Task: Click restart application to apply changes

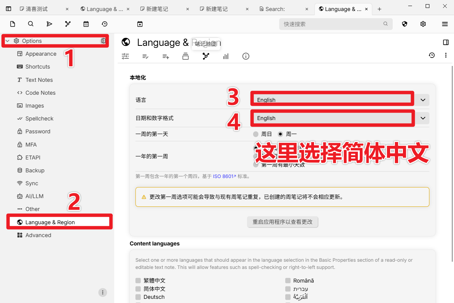Action: click(283, 222)
